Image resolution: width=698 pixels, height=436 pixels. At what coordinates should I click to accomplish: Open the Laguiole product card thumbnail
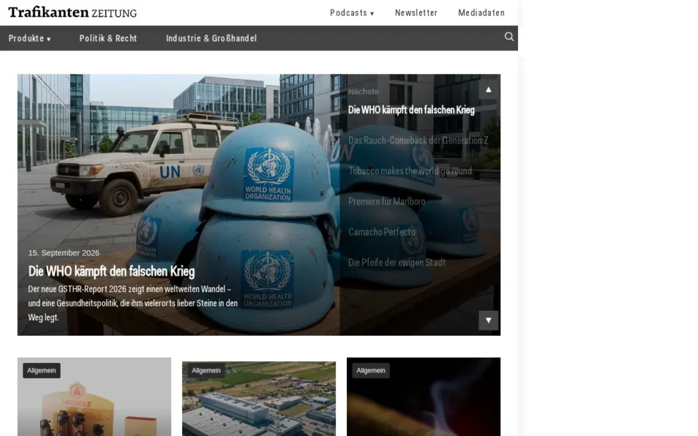click(94, 397)
